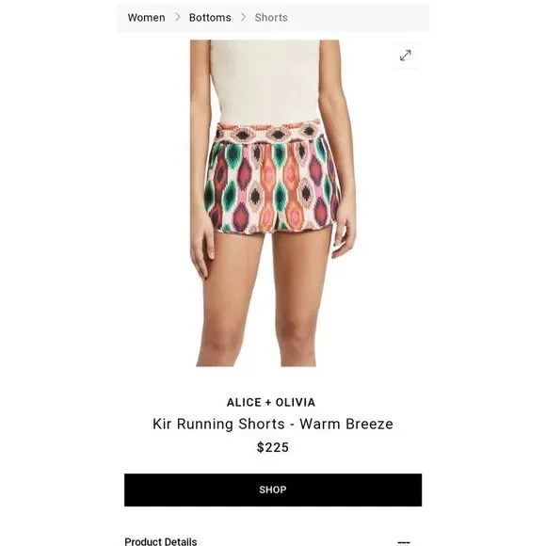
Task: Select the $225 price text
Action: (x=273, y=447)
